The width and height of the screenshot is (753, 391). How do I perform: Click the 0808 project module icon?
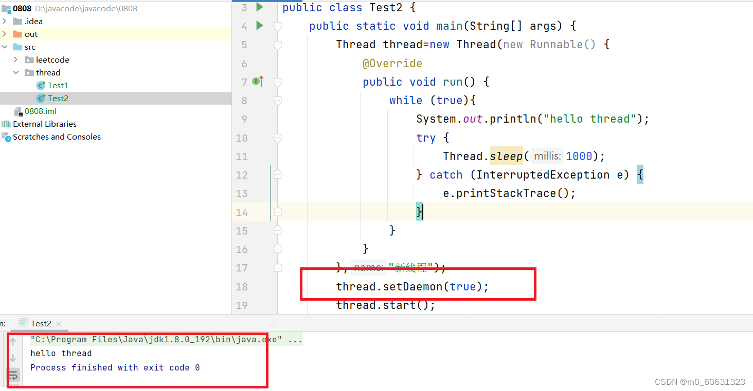[x=6, y=8]
